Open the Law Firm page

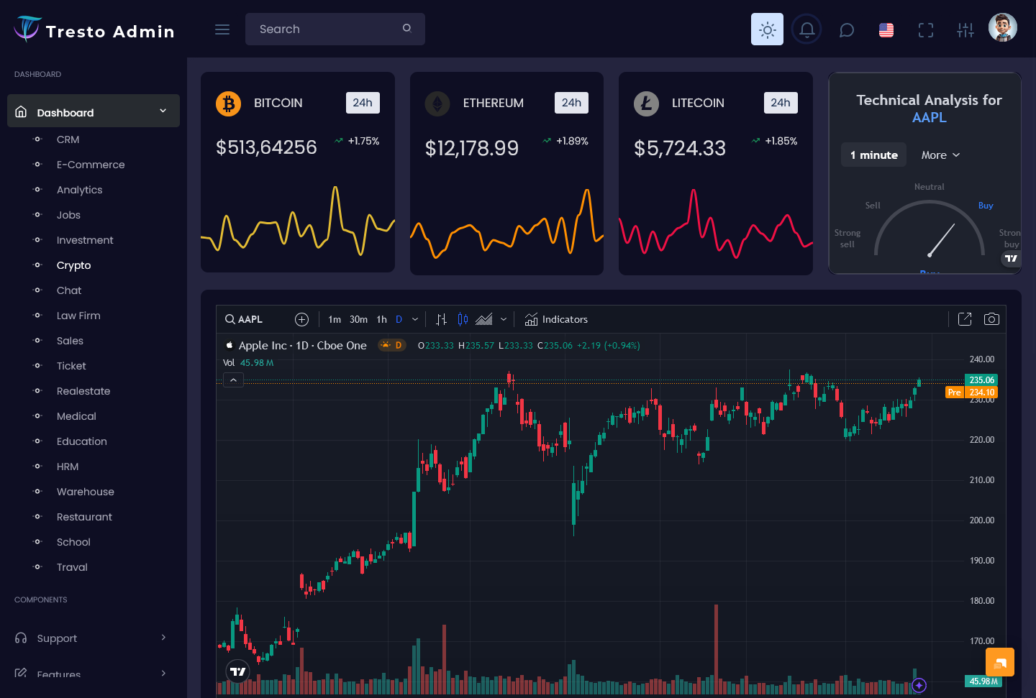point(78,316)
